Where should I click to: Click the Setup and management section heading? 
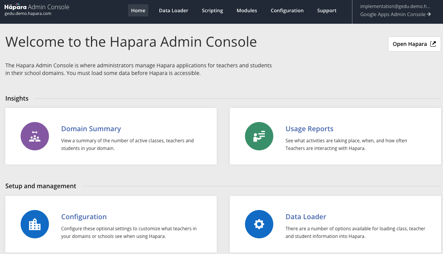41,186
